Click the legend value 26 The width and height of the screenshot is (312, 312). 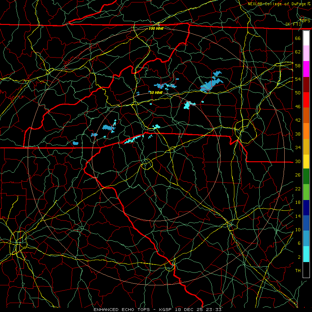[298, 175]
